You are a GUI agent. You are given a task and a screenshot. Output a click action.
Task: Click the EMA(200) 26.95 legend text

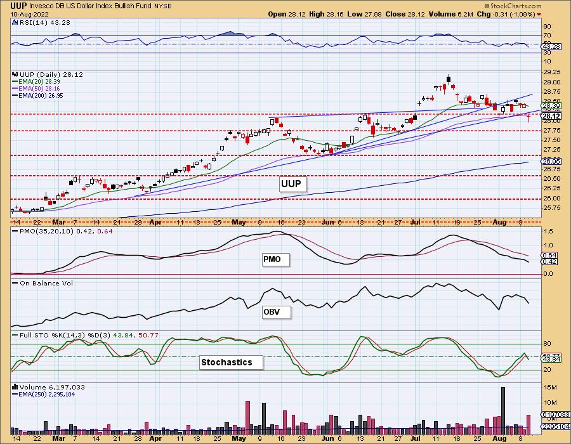point(41,95)
